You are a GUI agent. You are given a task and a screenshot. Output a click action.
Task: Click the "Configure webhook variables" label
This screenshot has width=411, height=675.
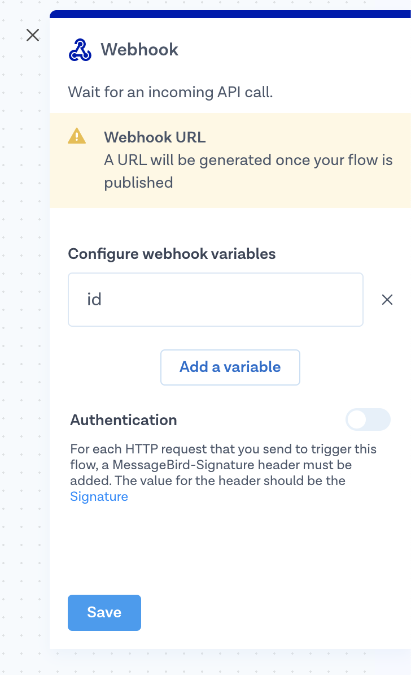point(172,254)
